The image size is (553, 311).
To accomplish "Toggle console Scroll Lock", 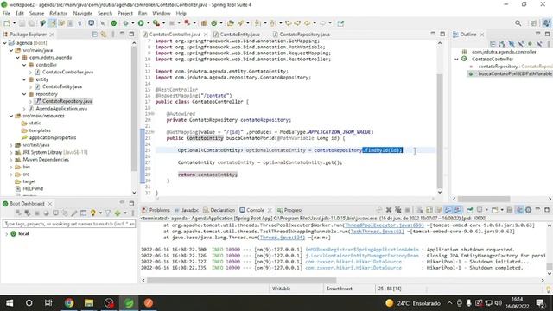I will [429, 210].
